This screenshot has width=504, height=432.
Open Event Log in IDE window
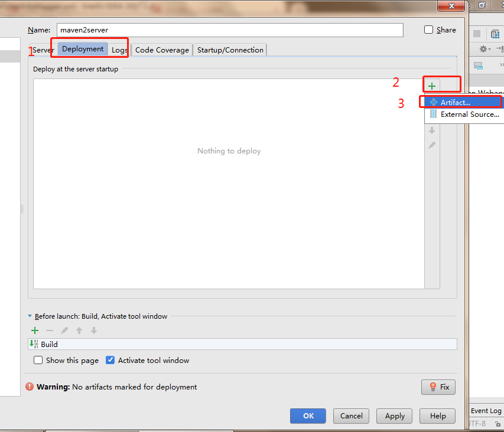[x=486, y=411]
